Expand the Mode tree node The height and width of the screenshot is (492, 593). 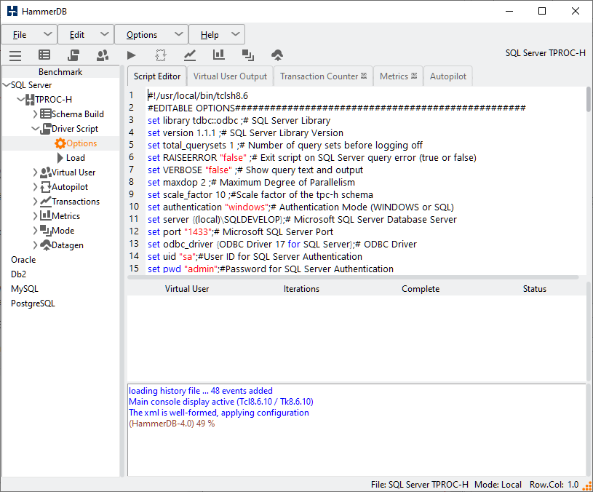35,231
